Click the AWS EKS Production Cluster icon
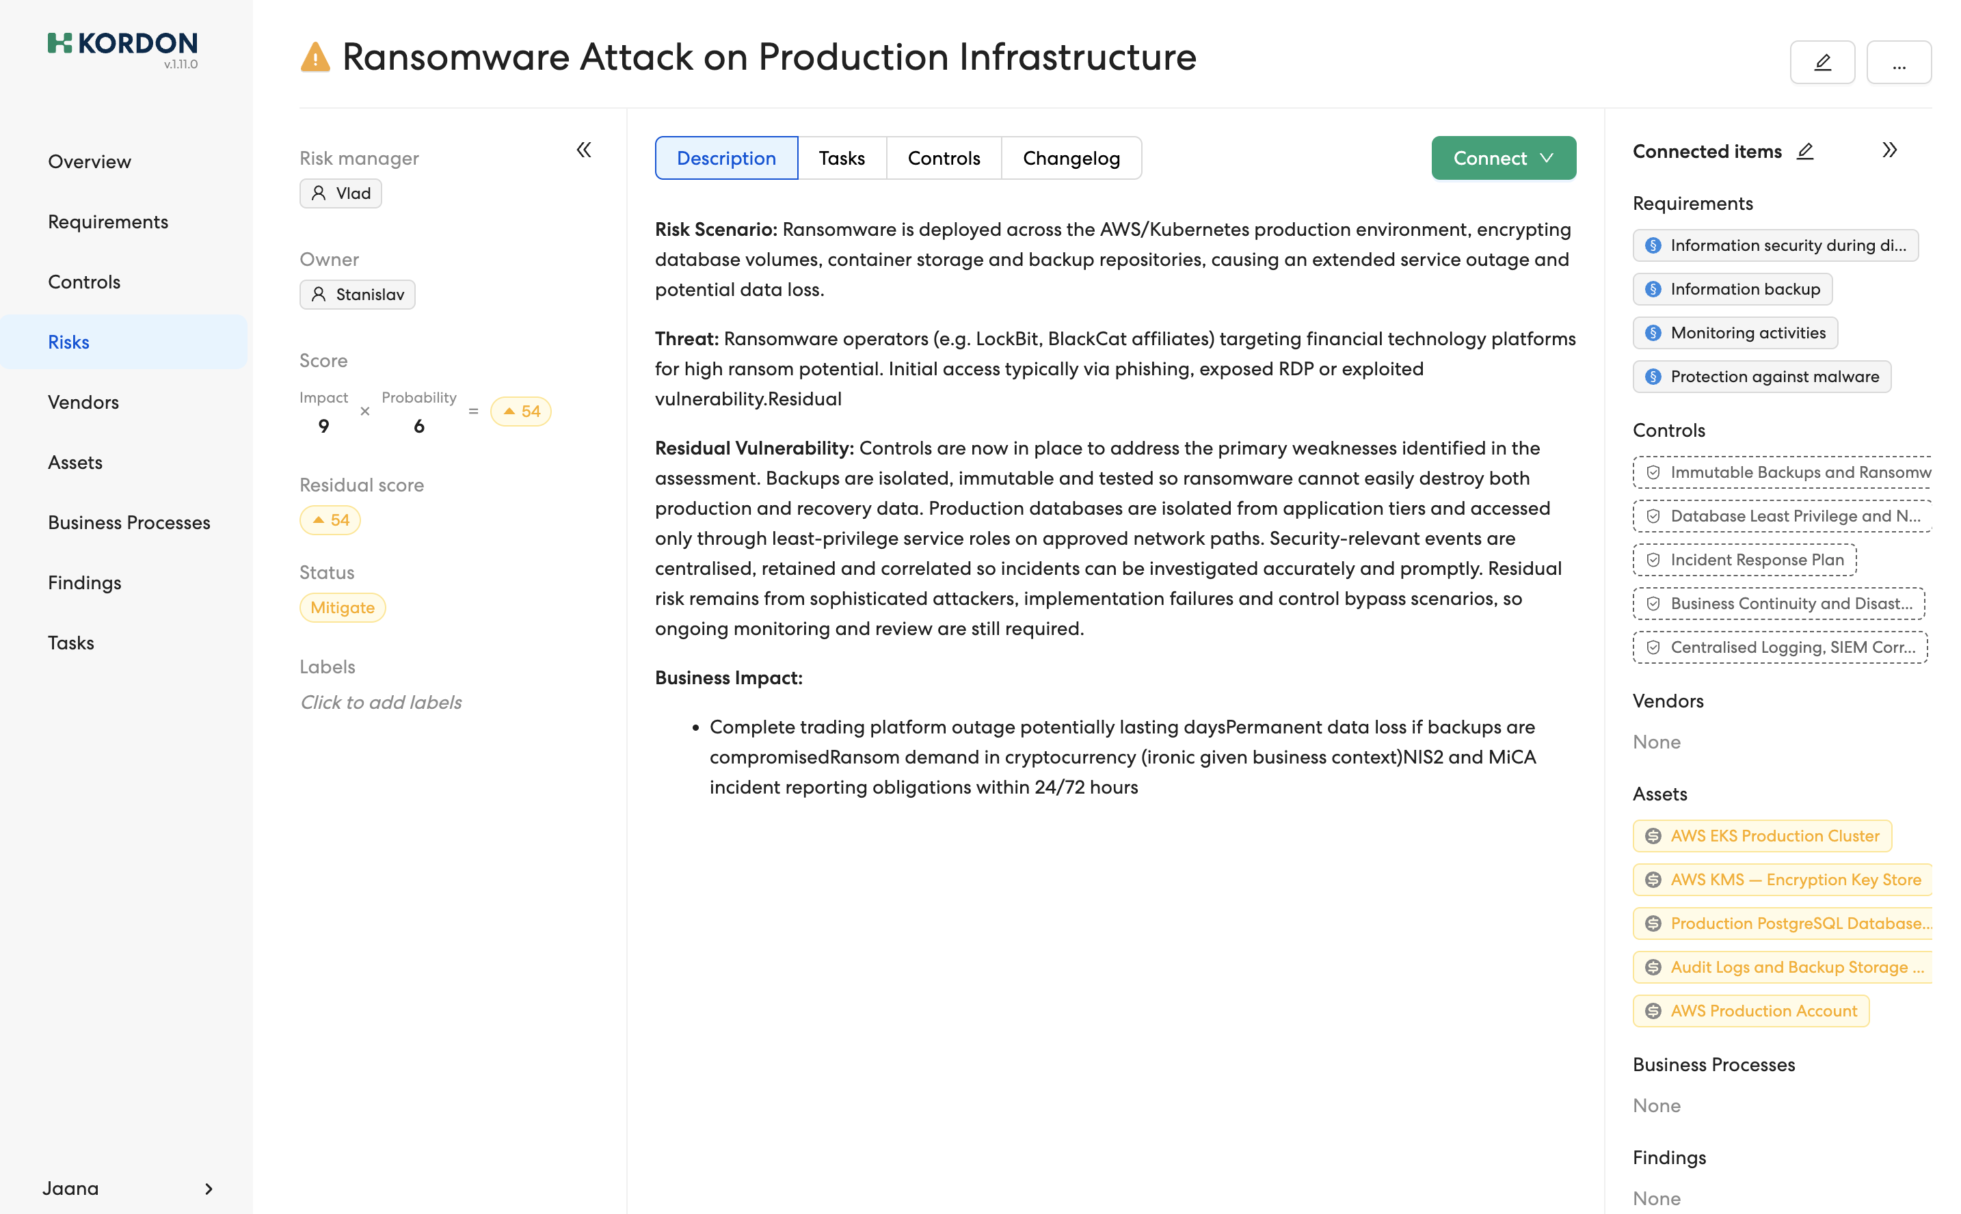 pyautogui.click(x=1653, y=836)
